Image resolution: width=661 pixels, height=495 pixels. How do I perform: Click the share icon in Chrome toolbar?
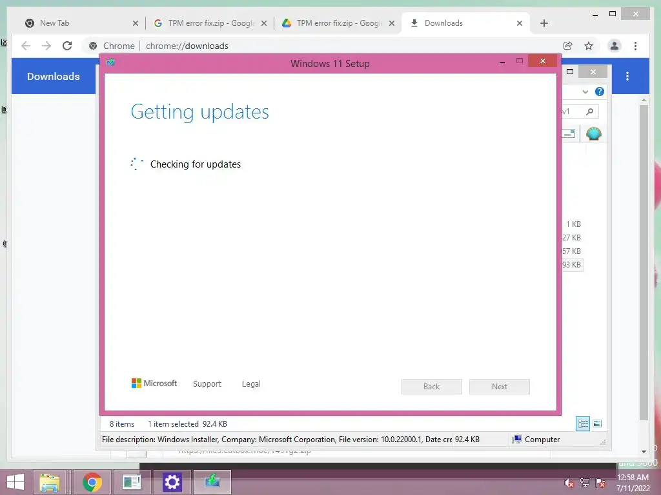coord(568,46)
